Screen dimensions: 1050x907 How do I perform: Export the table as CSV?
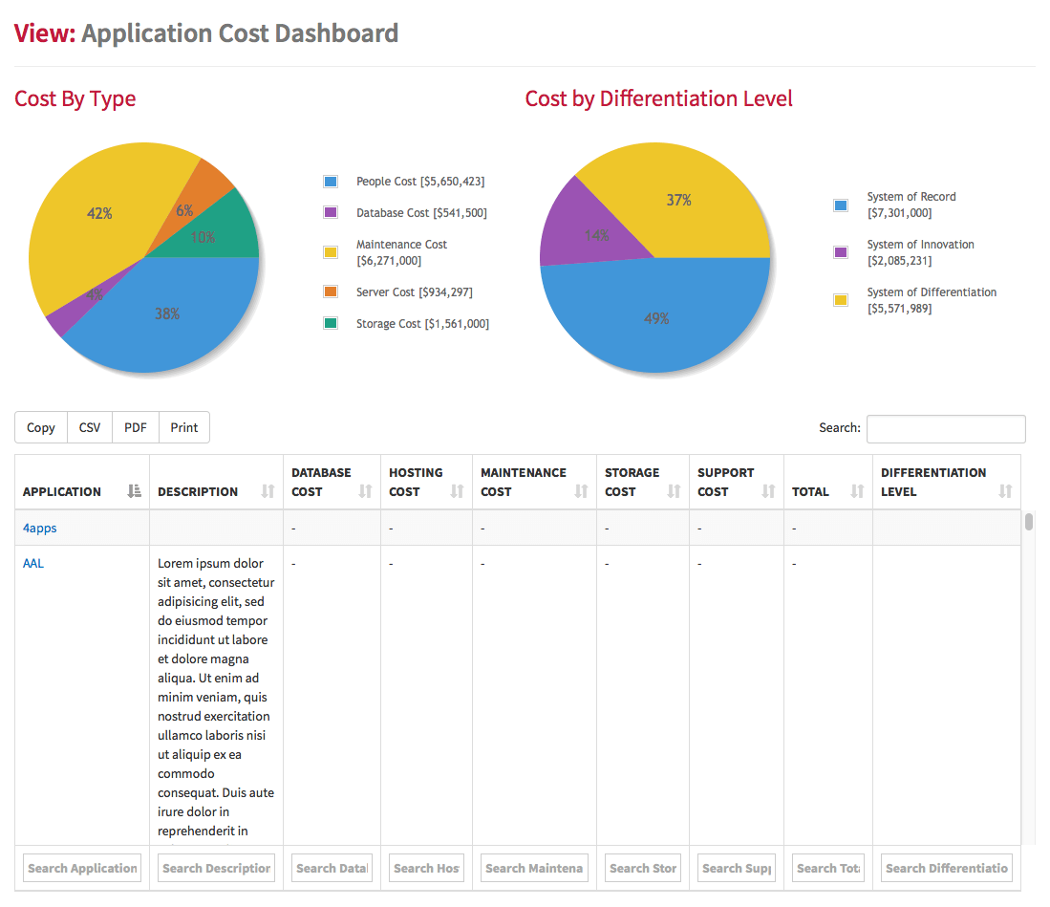[89, 427]
